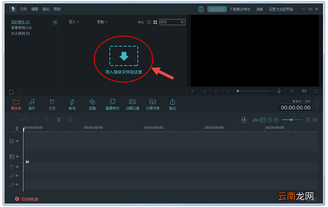This screenshot has width=328, height=207.
Task: Click the 保存项目 button
Action: click(217, 9)
